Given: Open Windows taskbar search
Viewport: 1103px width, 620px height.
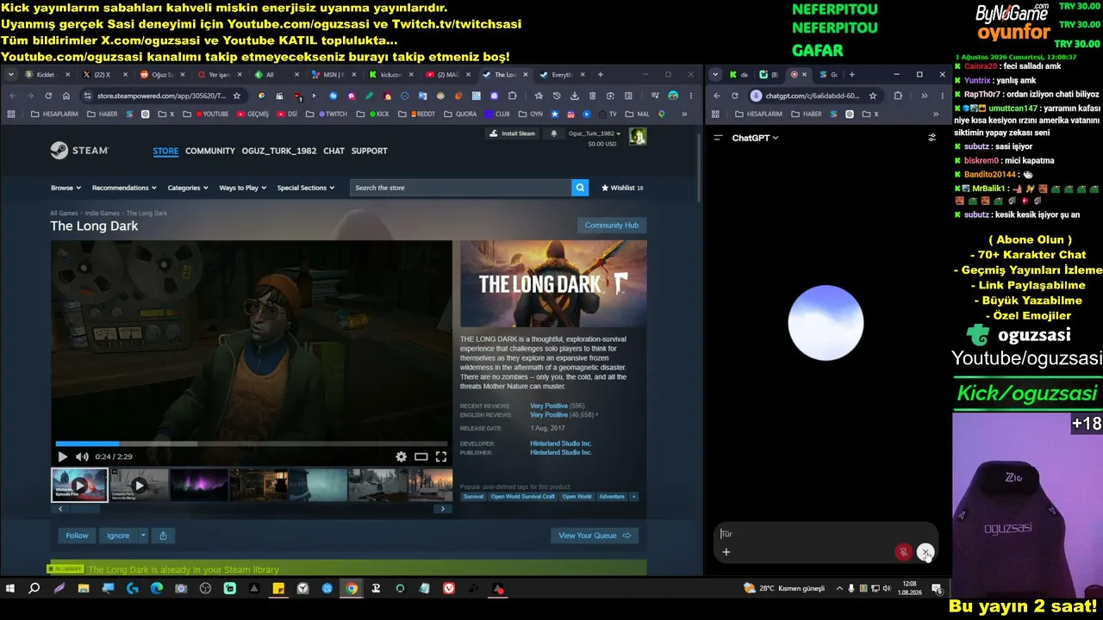Looking at the screenshot, I should click(34, 589).
